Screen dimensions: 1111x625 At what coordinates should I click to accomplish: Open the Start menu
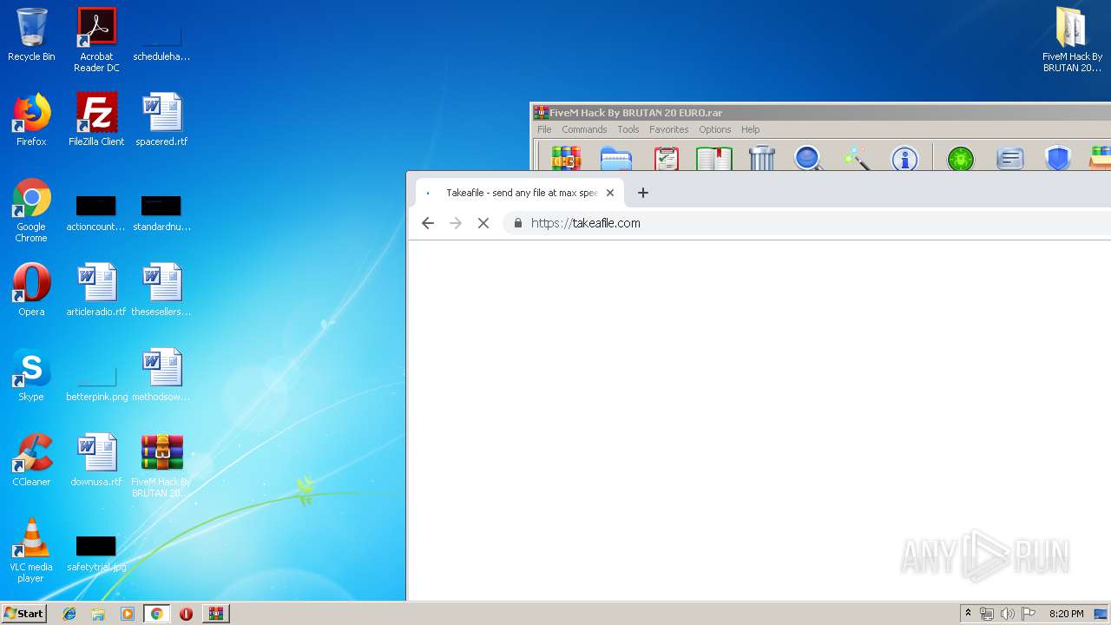tap(23, 614)
